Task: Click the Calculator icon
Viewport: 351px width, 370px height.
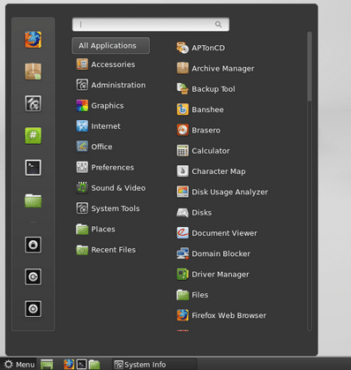Action: pos(183,151)
